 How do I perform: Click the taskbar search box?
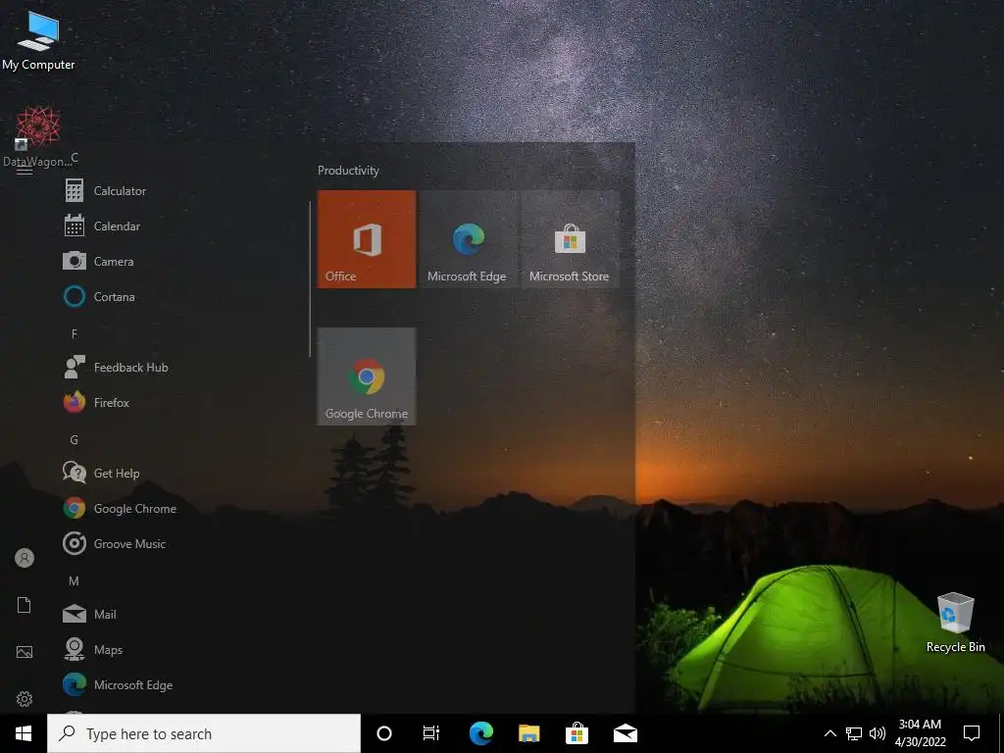[x=204, y=733]
